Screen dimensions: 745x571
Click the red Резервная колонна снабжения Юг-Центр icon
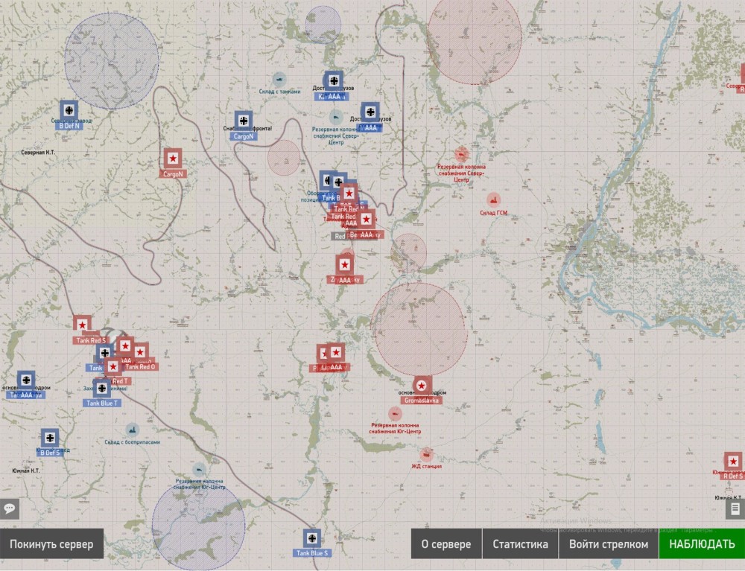pos(395,413)
